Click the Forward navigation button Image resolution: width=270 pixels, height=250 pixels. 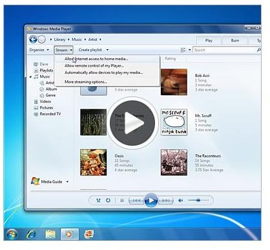[x=42, y=40]
